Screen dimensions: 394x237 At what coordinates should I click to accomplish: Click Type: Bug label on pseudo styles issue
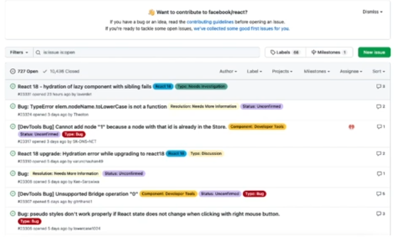click(30, 221)
